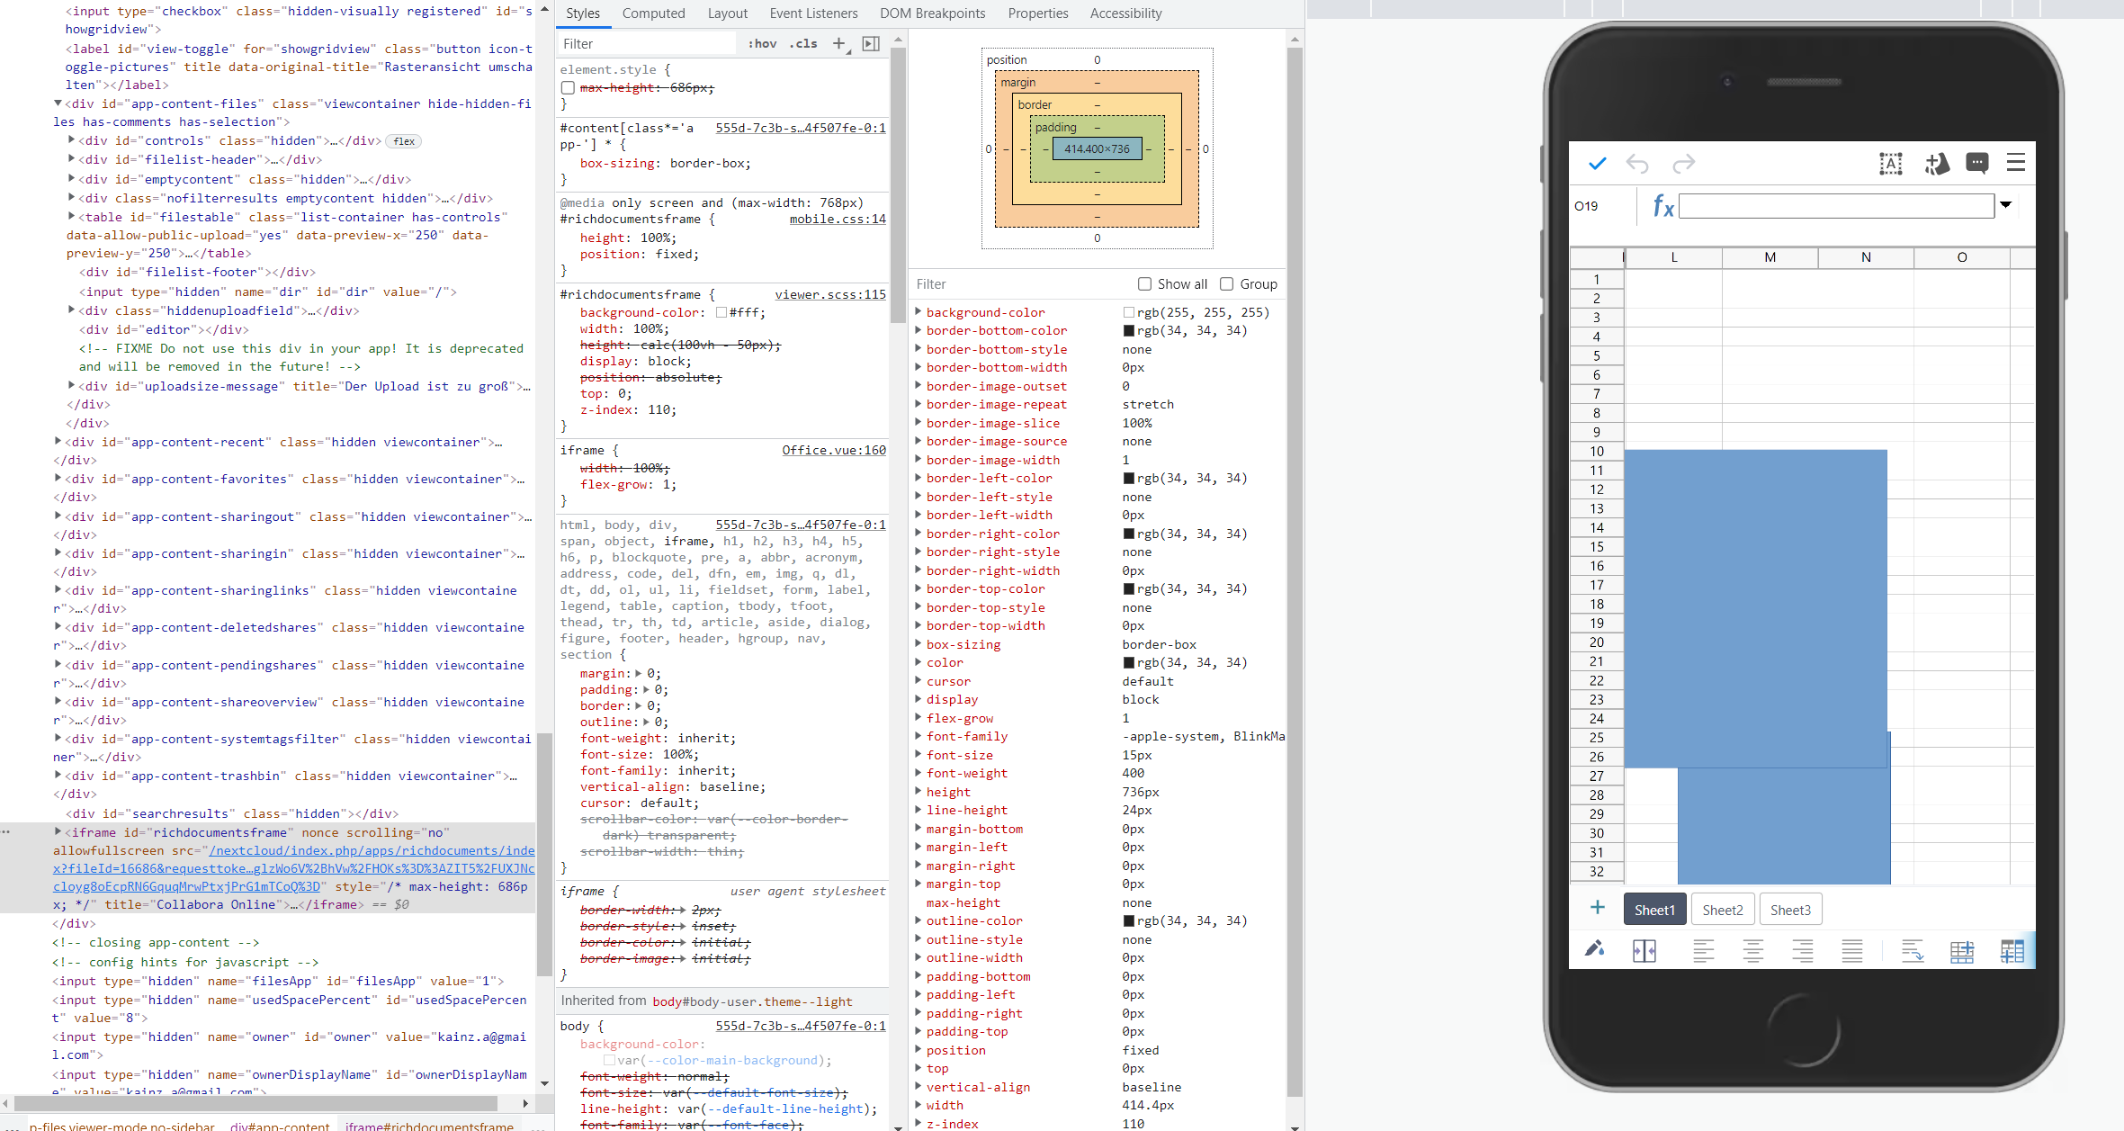Add a new sheet with the plus icon
2124x1131 pixels.
click(x=1598, y=908)
